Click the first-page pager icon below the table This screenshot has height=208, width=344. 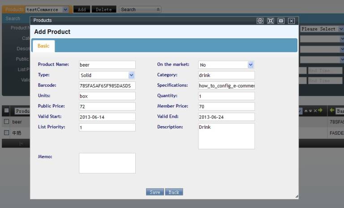[21, 144]
